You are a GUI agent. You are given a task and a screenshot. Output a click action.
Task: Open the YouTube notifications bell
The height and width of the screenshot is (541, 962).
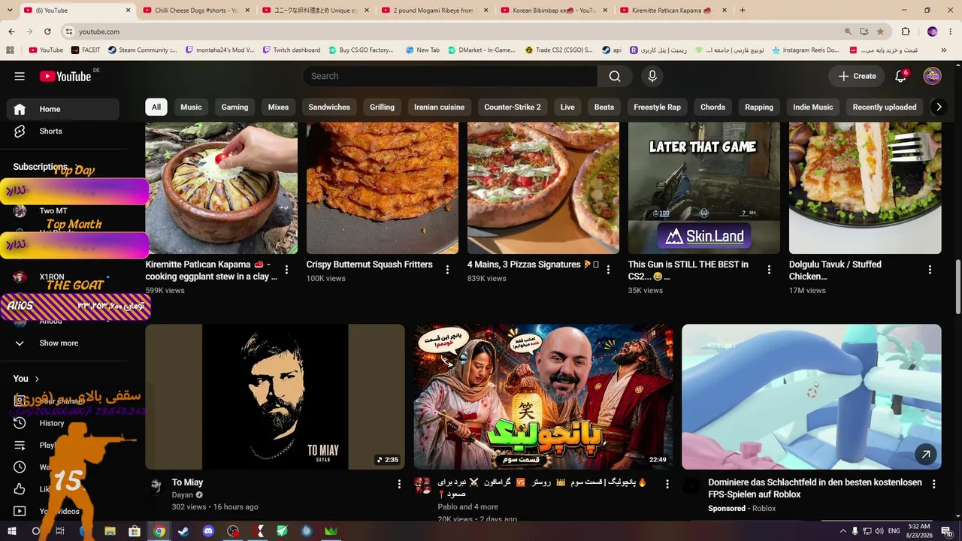click(900, 76)
